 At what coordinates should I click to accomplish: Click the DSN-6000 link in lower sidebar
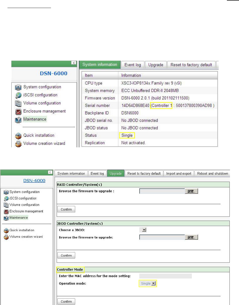pos(34,181)
